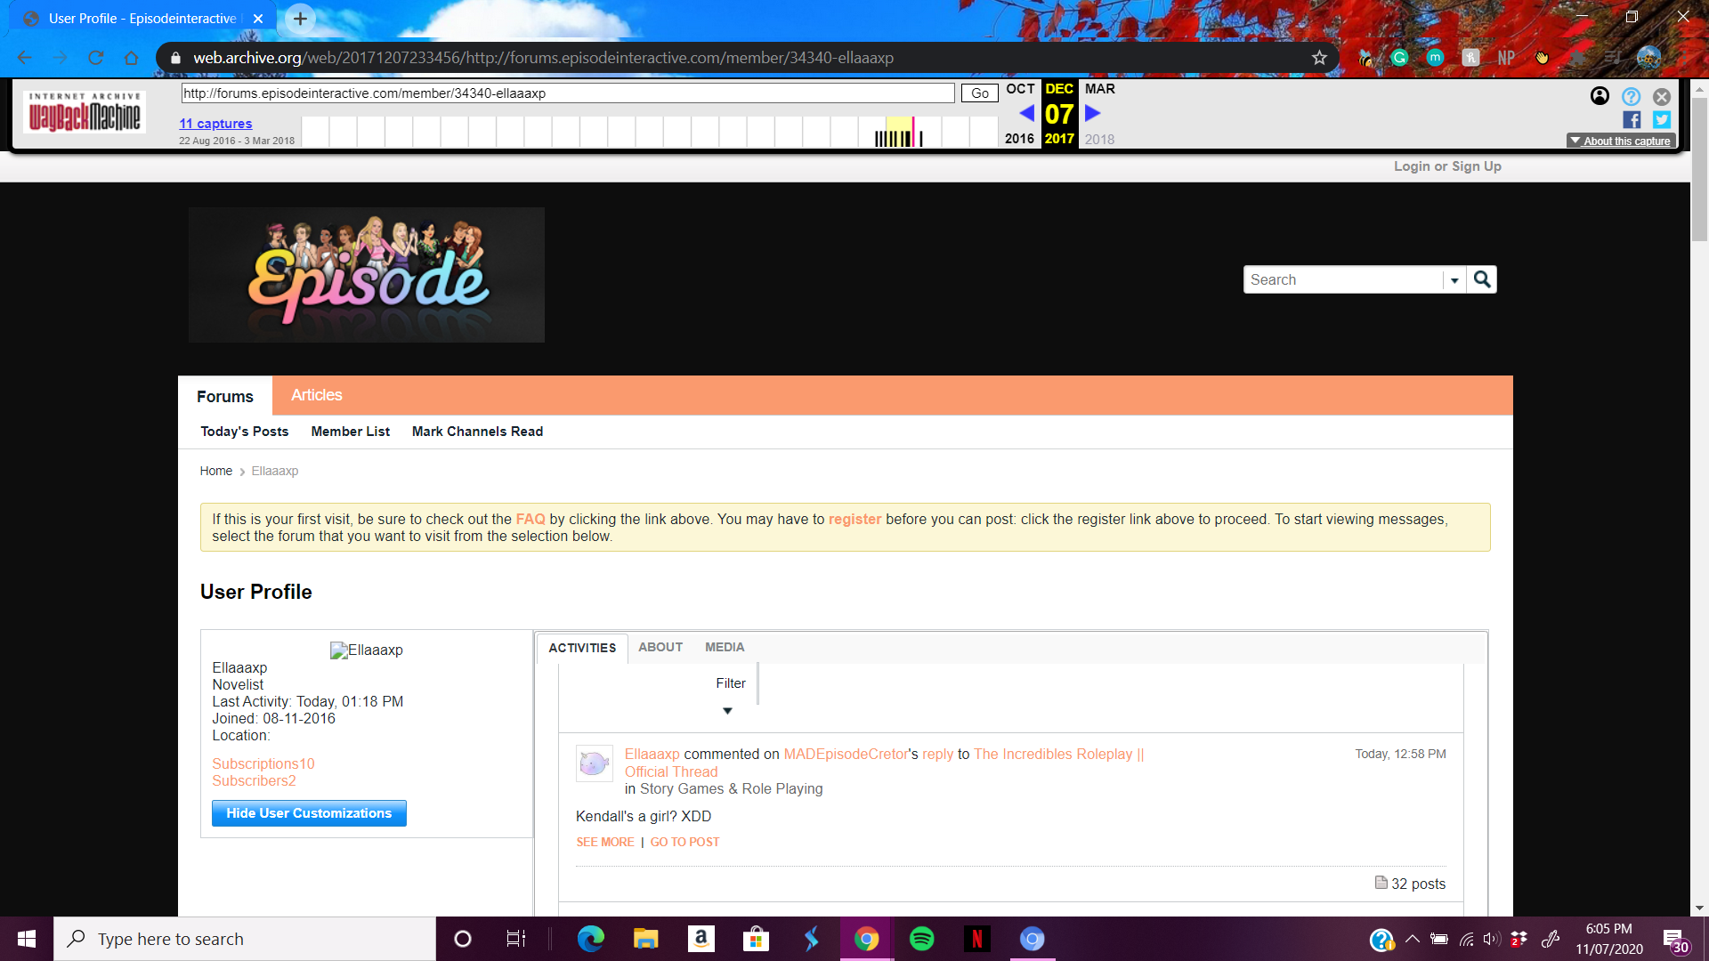This screenshot has width=1709, height=961.
Task: Go to the next capture with the right arrow
Action: 1093,113
